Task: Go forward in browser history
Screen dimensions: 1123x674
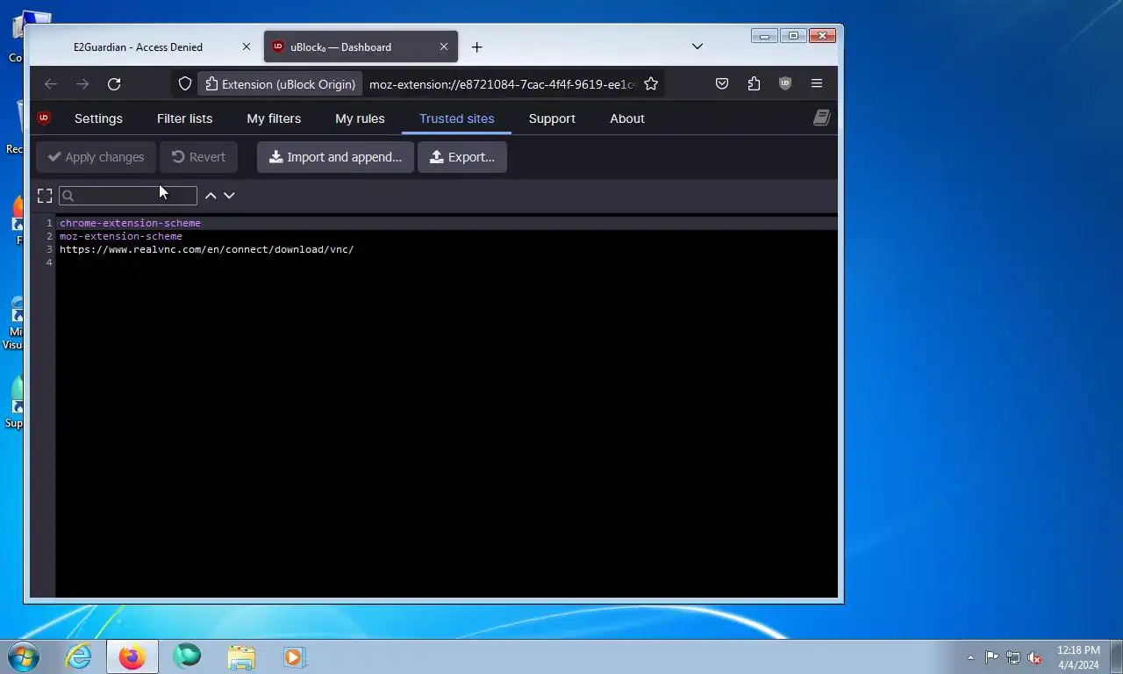Action: pyautogui.click(x=82, y=84)
